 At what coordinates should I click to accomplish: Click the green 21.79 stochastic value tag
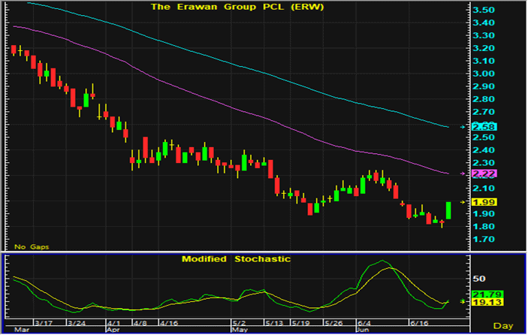(x=479, y=294)
